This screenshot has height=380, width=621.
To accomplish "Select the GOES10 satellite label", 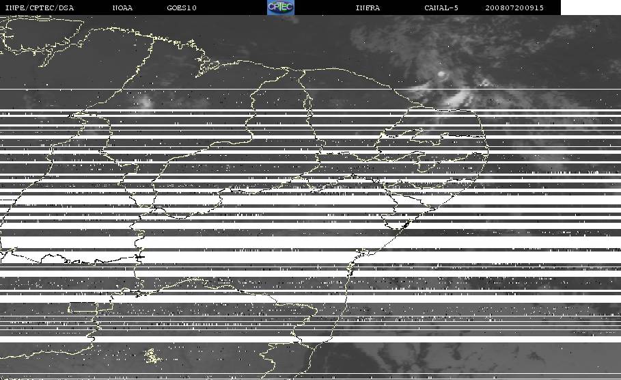I will (182, 8).
